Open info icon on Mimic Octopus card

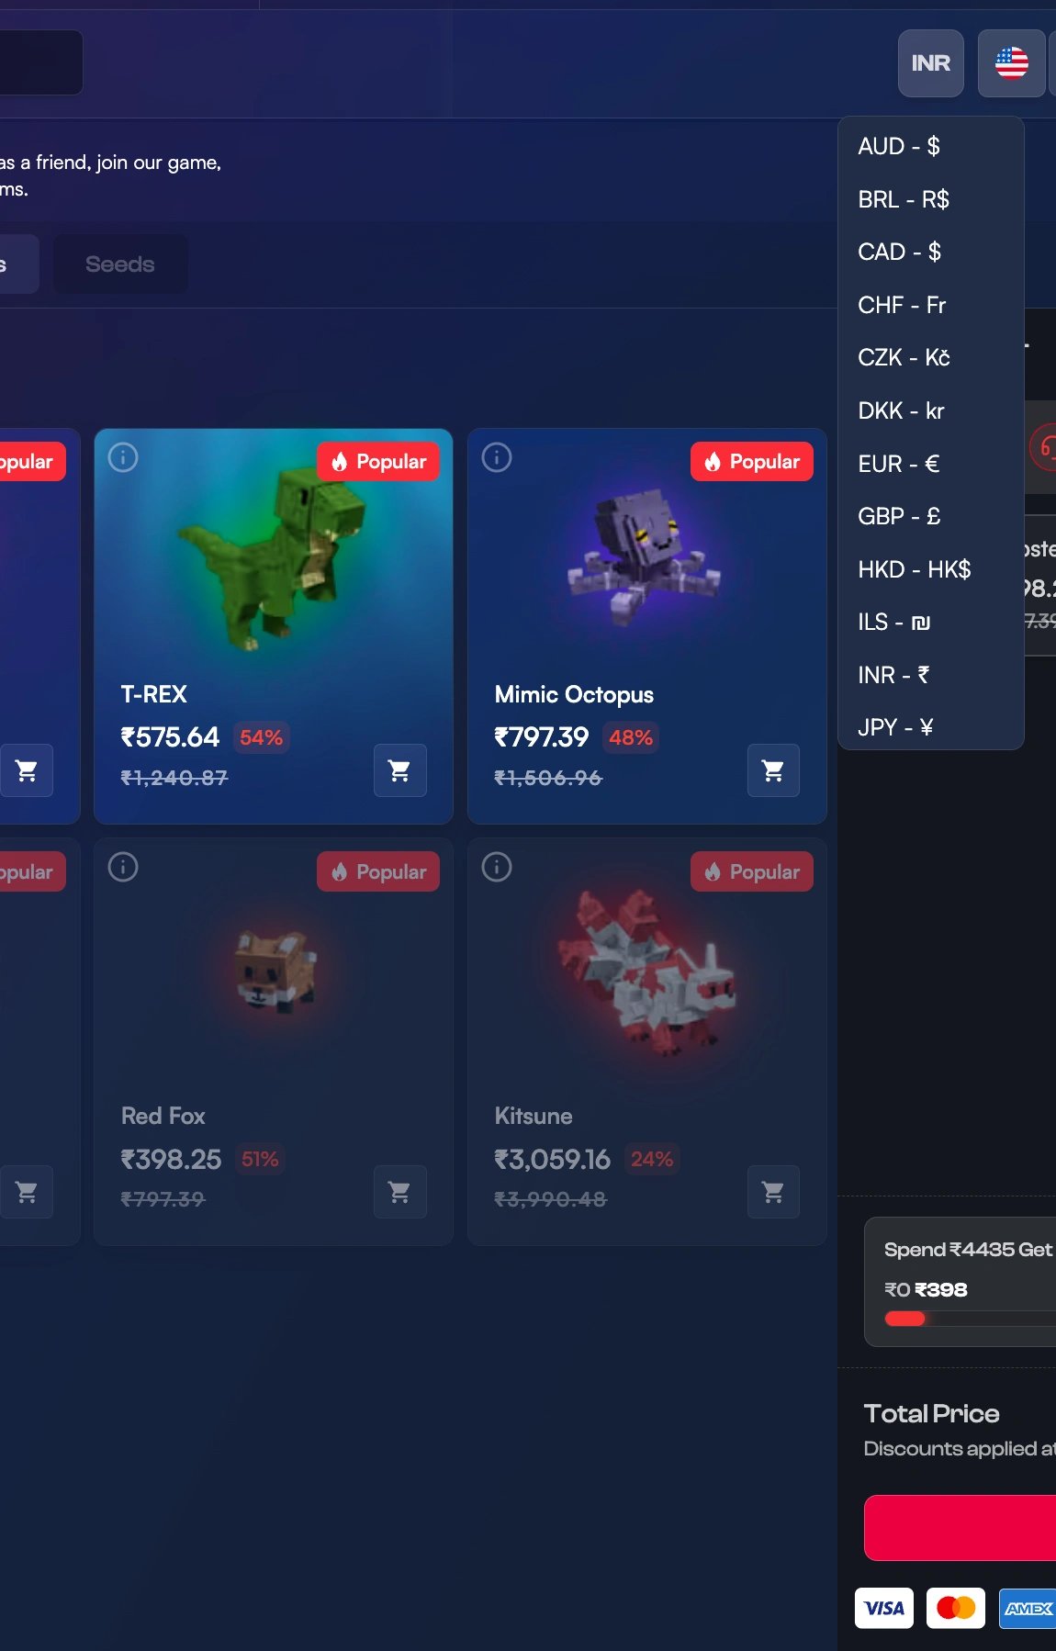coord(497,457)
